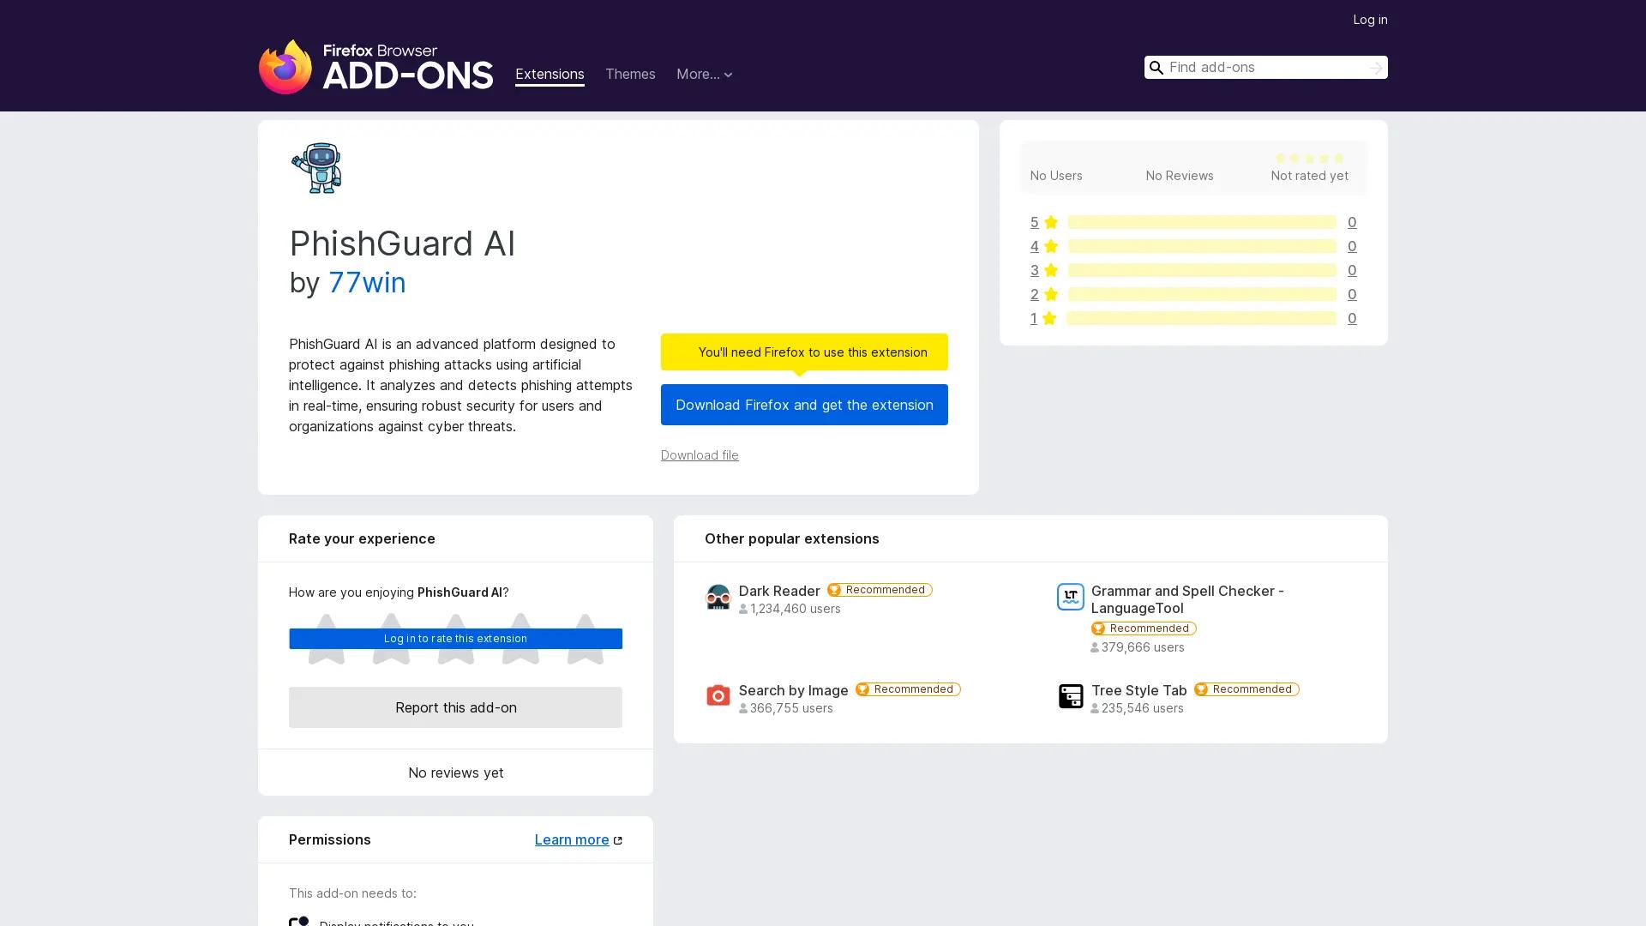This screenshot has width=1646, height=926.
Task: Click the Report this add-on button
Action: [x=455, y=707]
